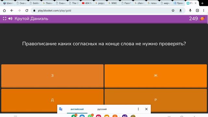Switch to the WWE tab
The width and height of the screenshot is (208, 117).
[113, 3]
